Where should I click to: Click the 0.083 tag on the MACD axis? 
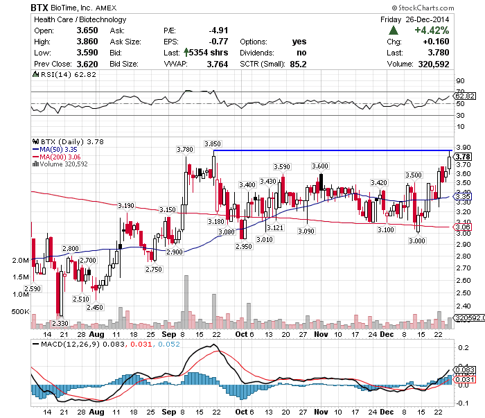[x=465, y=369]
